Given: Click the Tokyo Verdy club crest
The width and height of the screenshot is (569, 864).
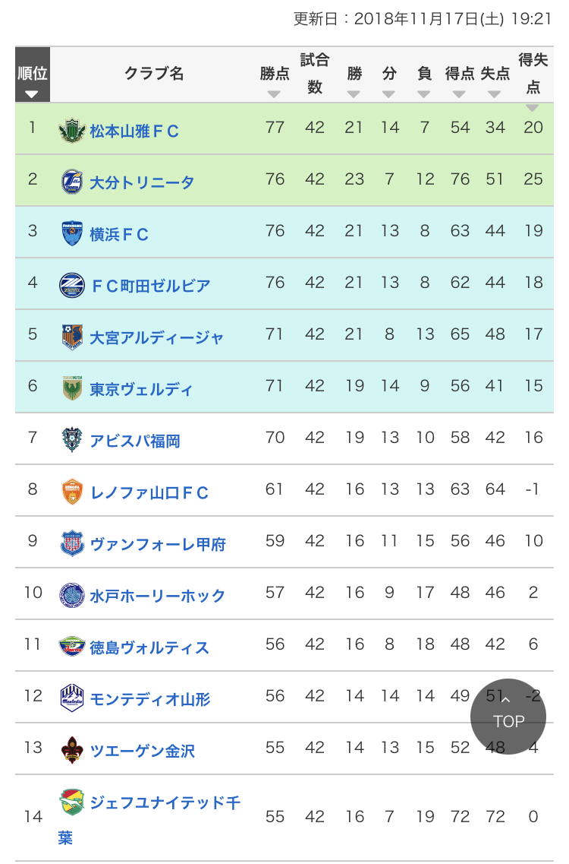Looking at the screenshot, I should [72, 389].
